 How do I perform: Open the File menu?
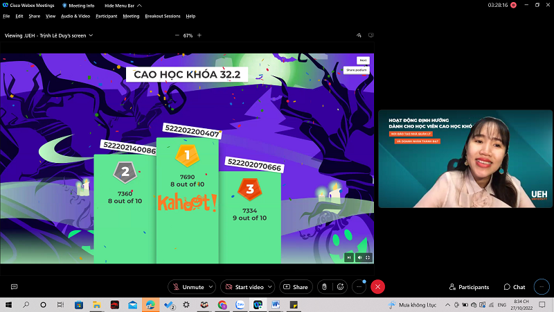click(6, 16)
